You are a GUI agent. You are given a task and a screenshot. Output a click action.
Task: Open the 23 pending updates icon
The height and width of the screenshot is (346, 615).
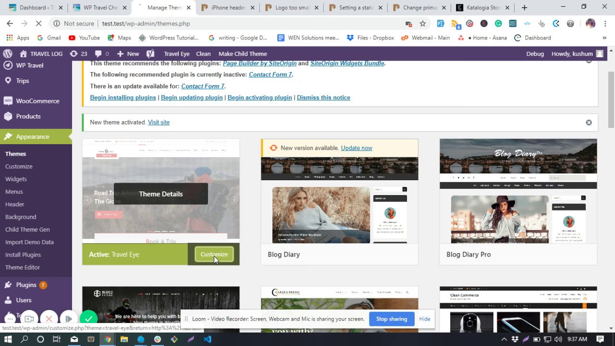point(78,54)
